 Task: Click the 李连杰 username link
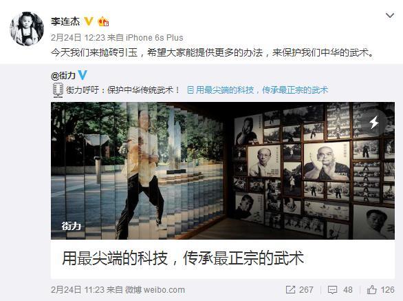pyautogui.click(x=65, y=21)
